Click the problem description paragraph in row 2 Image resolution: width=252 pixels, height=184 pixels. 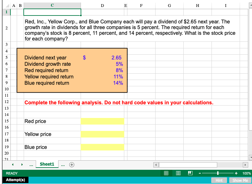click(x=130, y=30)
